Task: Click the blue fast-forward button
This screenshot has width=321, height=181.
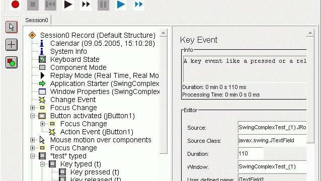Action: [x=138, y=5]
